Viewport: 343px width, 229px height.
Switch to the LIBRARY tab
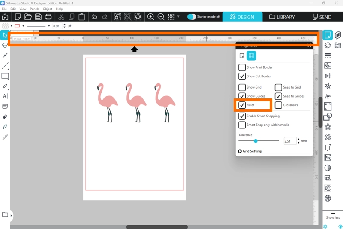pyautogui.click(x=282, y=17)
